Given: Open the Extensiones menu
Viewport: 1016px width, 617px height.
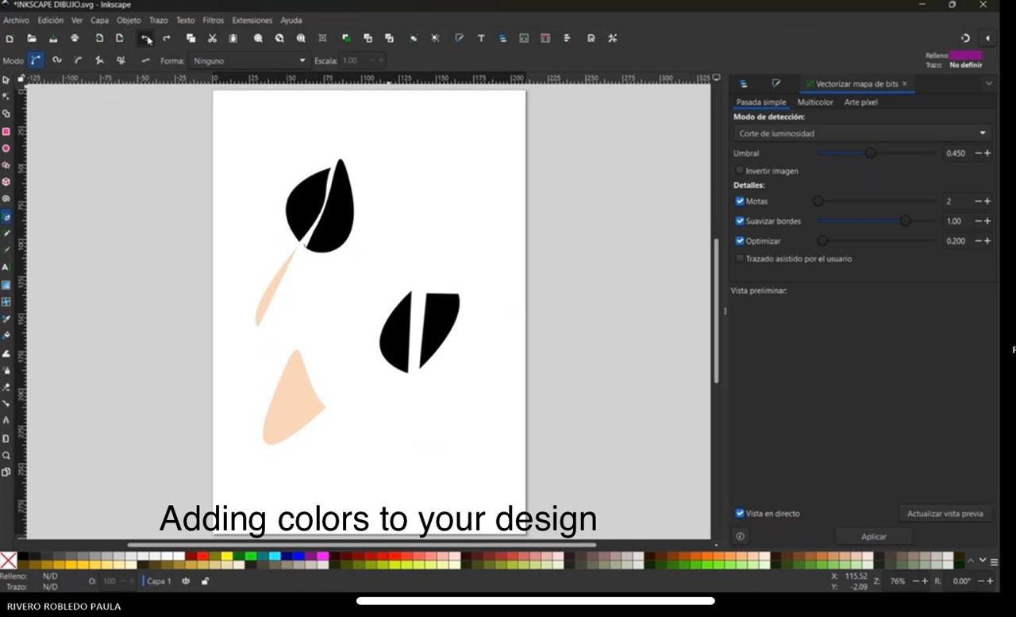Looking at the screenshot, I should coord(252,20).
